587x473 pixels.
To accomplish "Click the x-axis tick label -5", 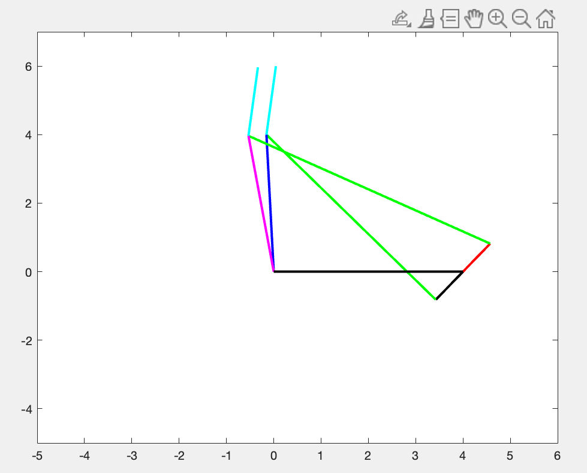I will click(37, 455).
